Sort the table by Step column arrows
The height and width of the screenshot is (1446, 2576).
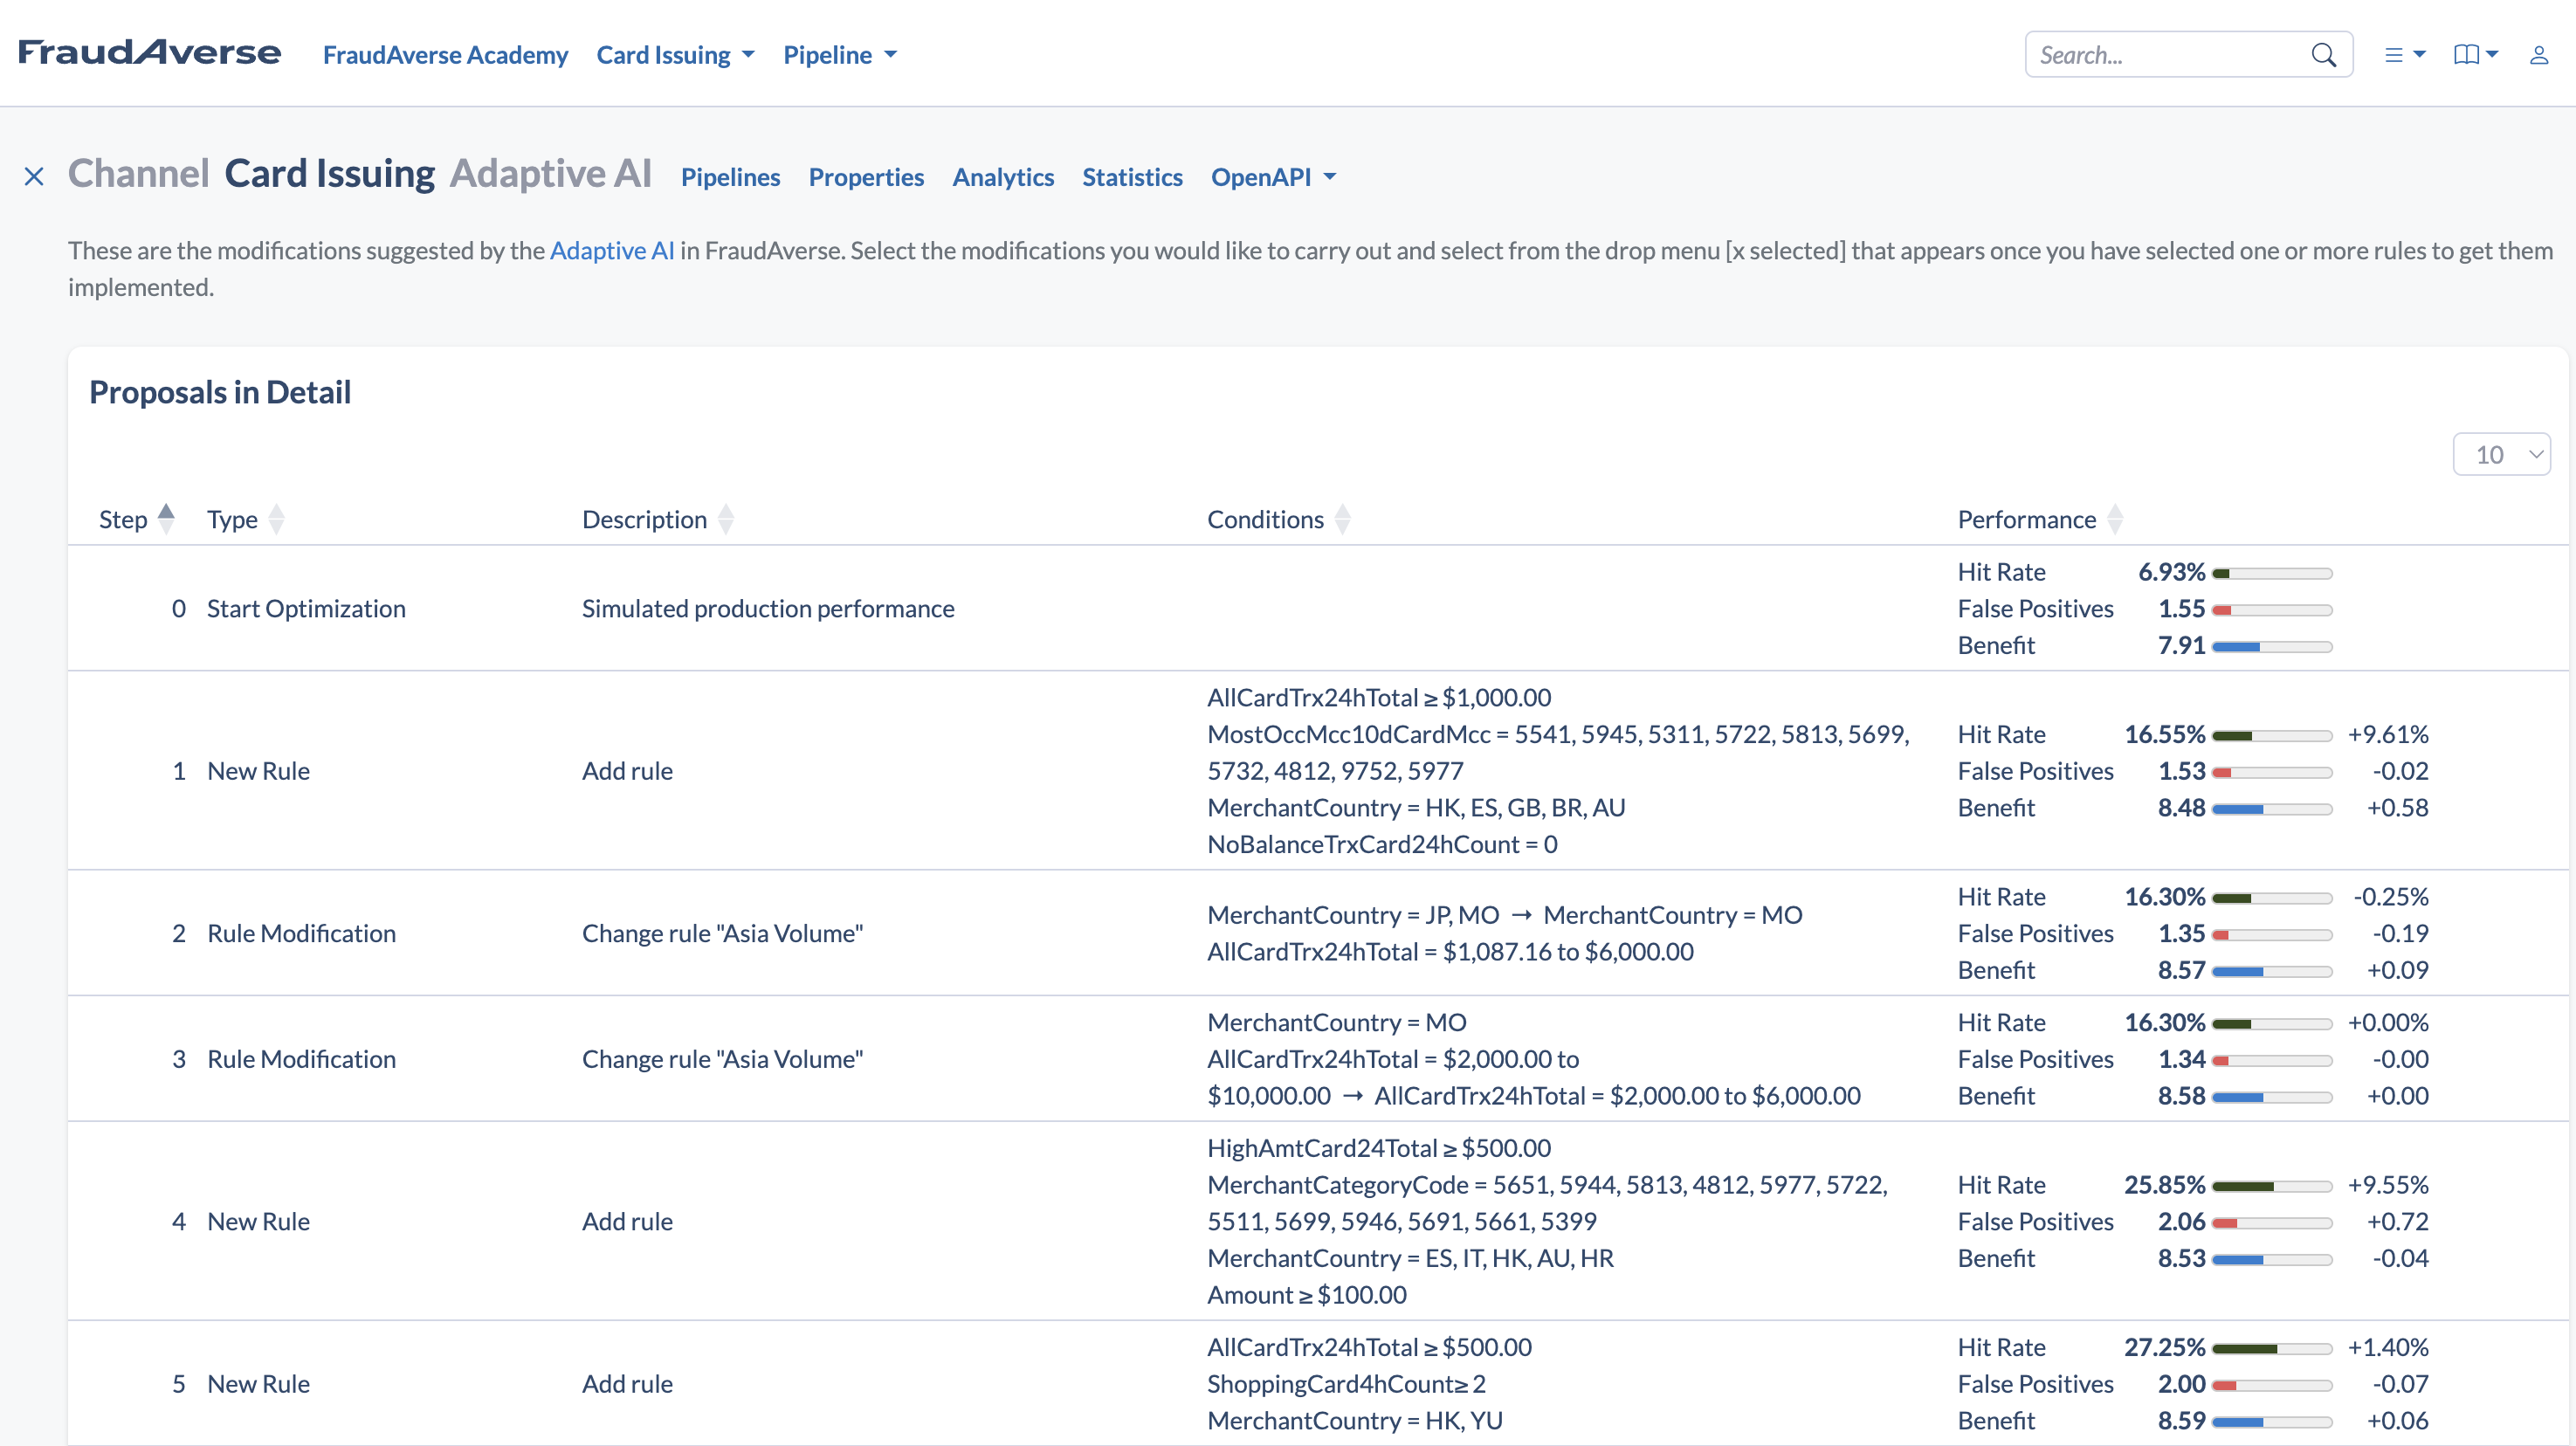coord(167,519)
